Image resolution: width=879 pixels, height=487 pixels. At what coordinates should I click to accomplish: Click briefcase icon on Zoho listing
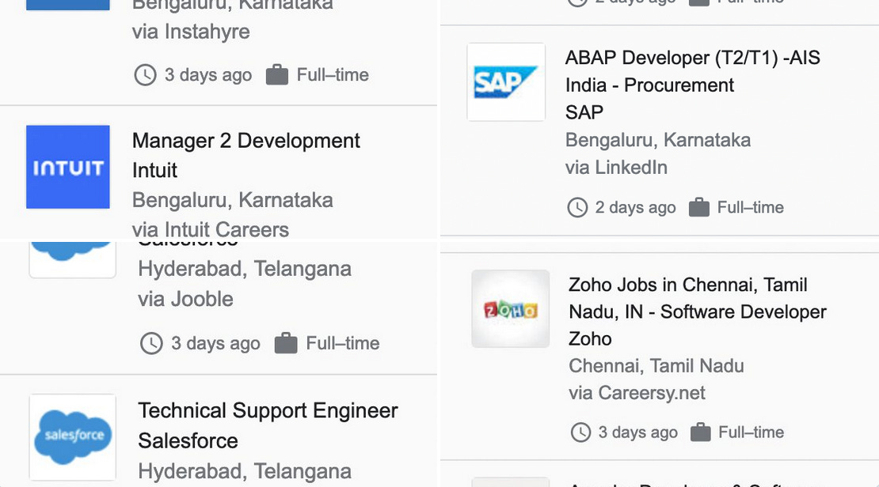pyautogui.click(x=701, y=432)
